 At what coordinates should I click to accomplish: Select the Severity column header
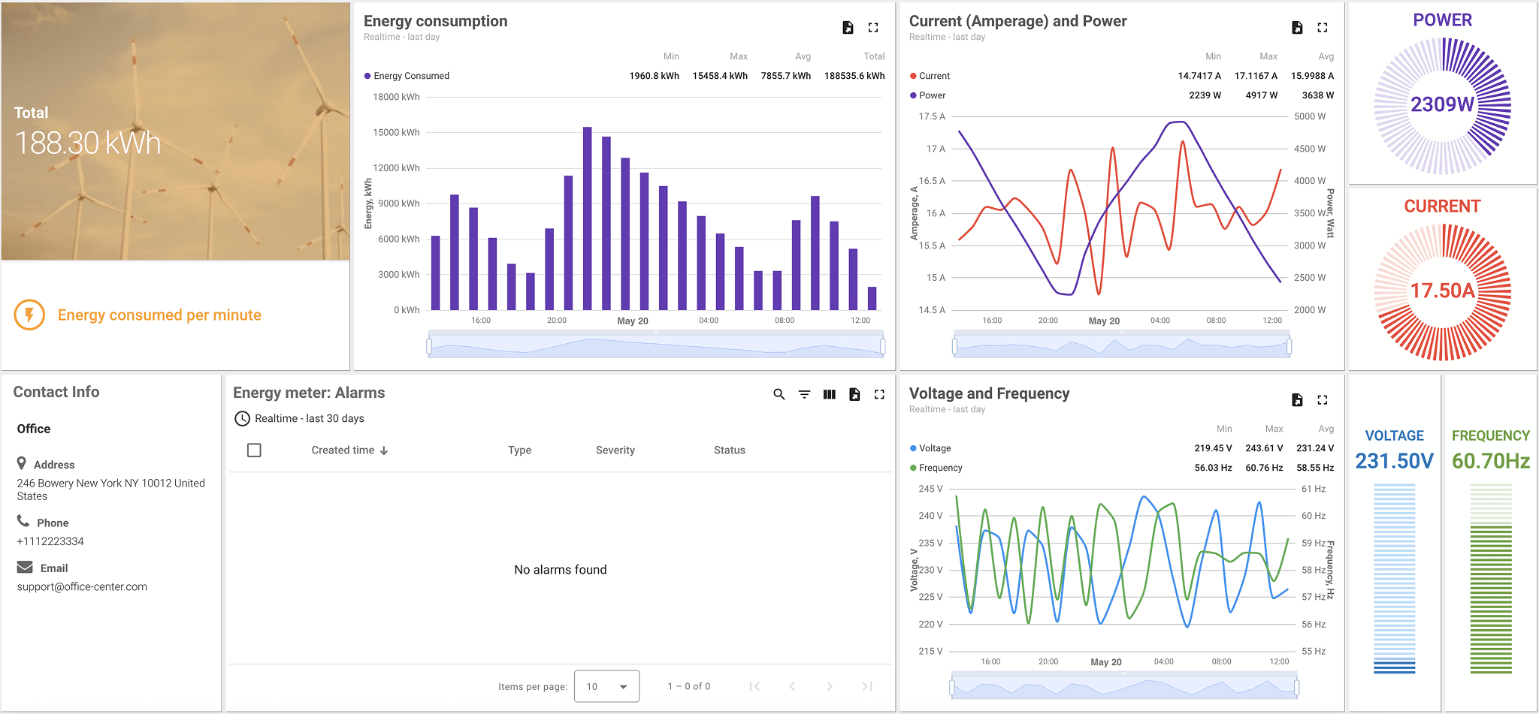(615, 450)
